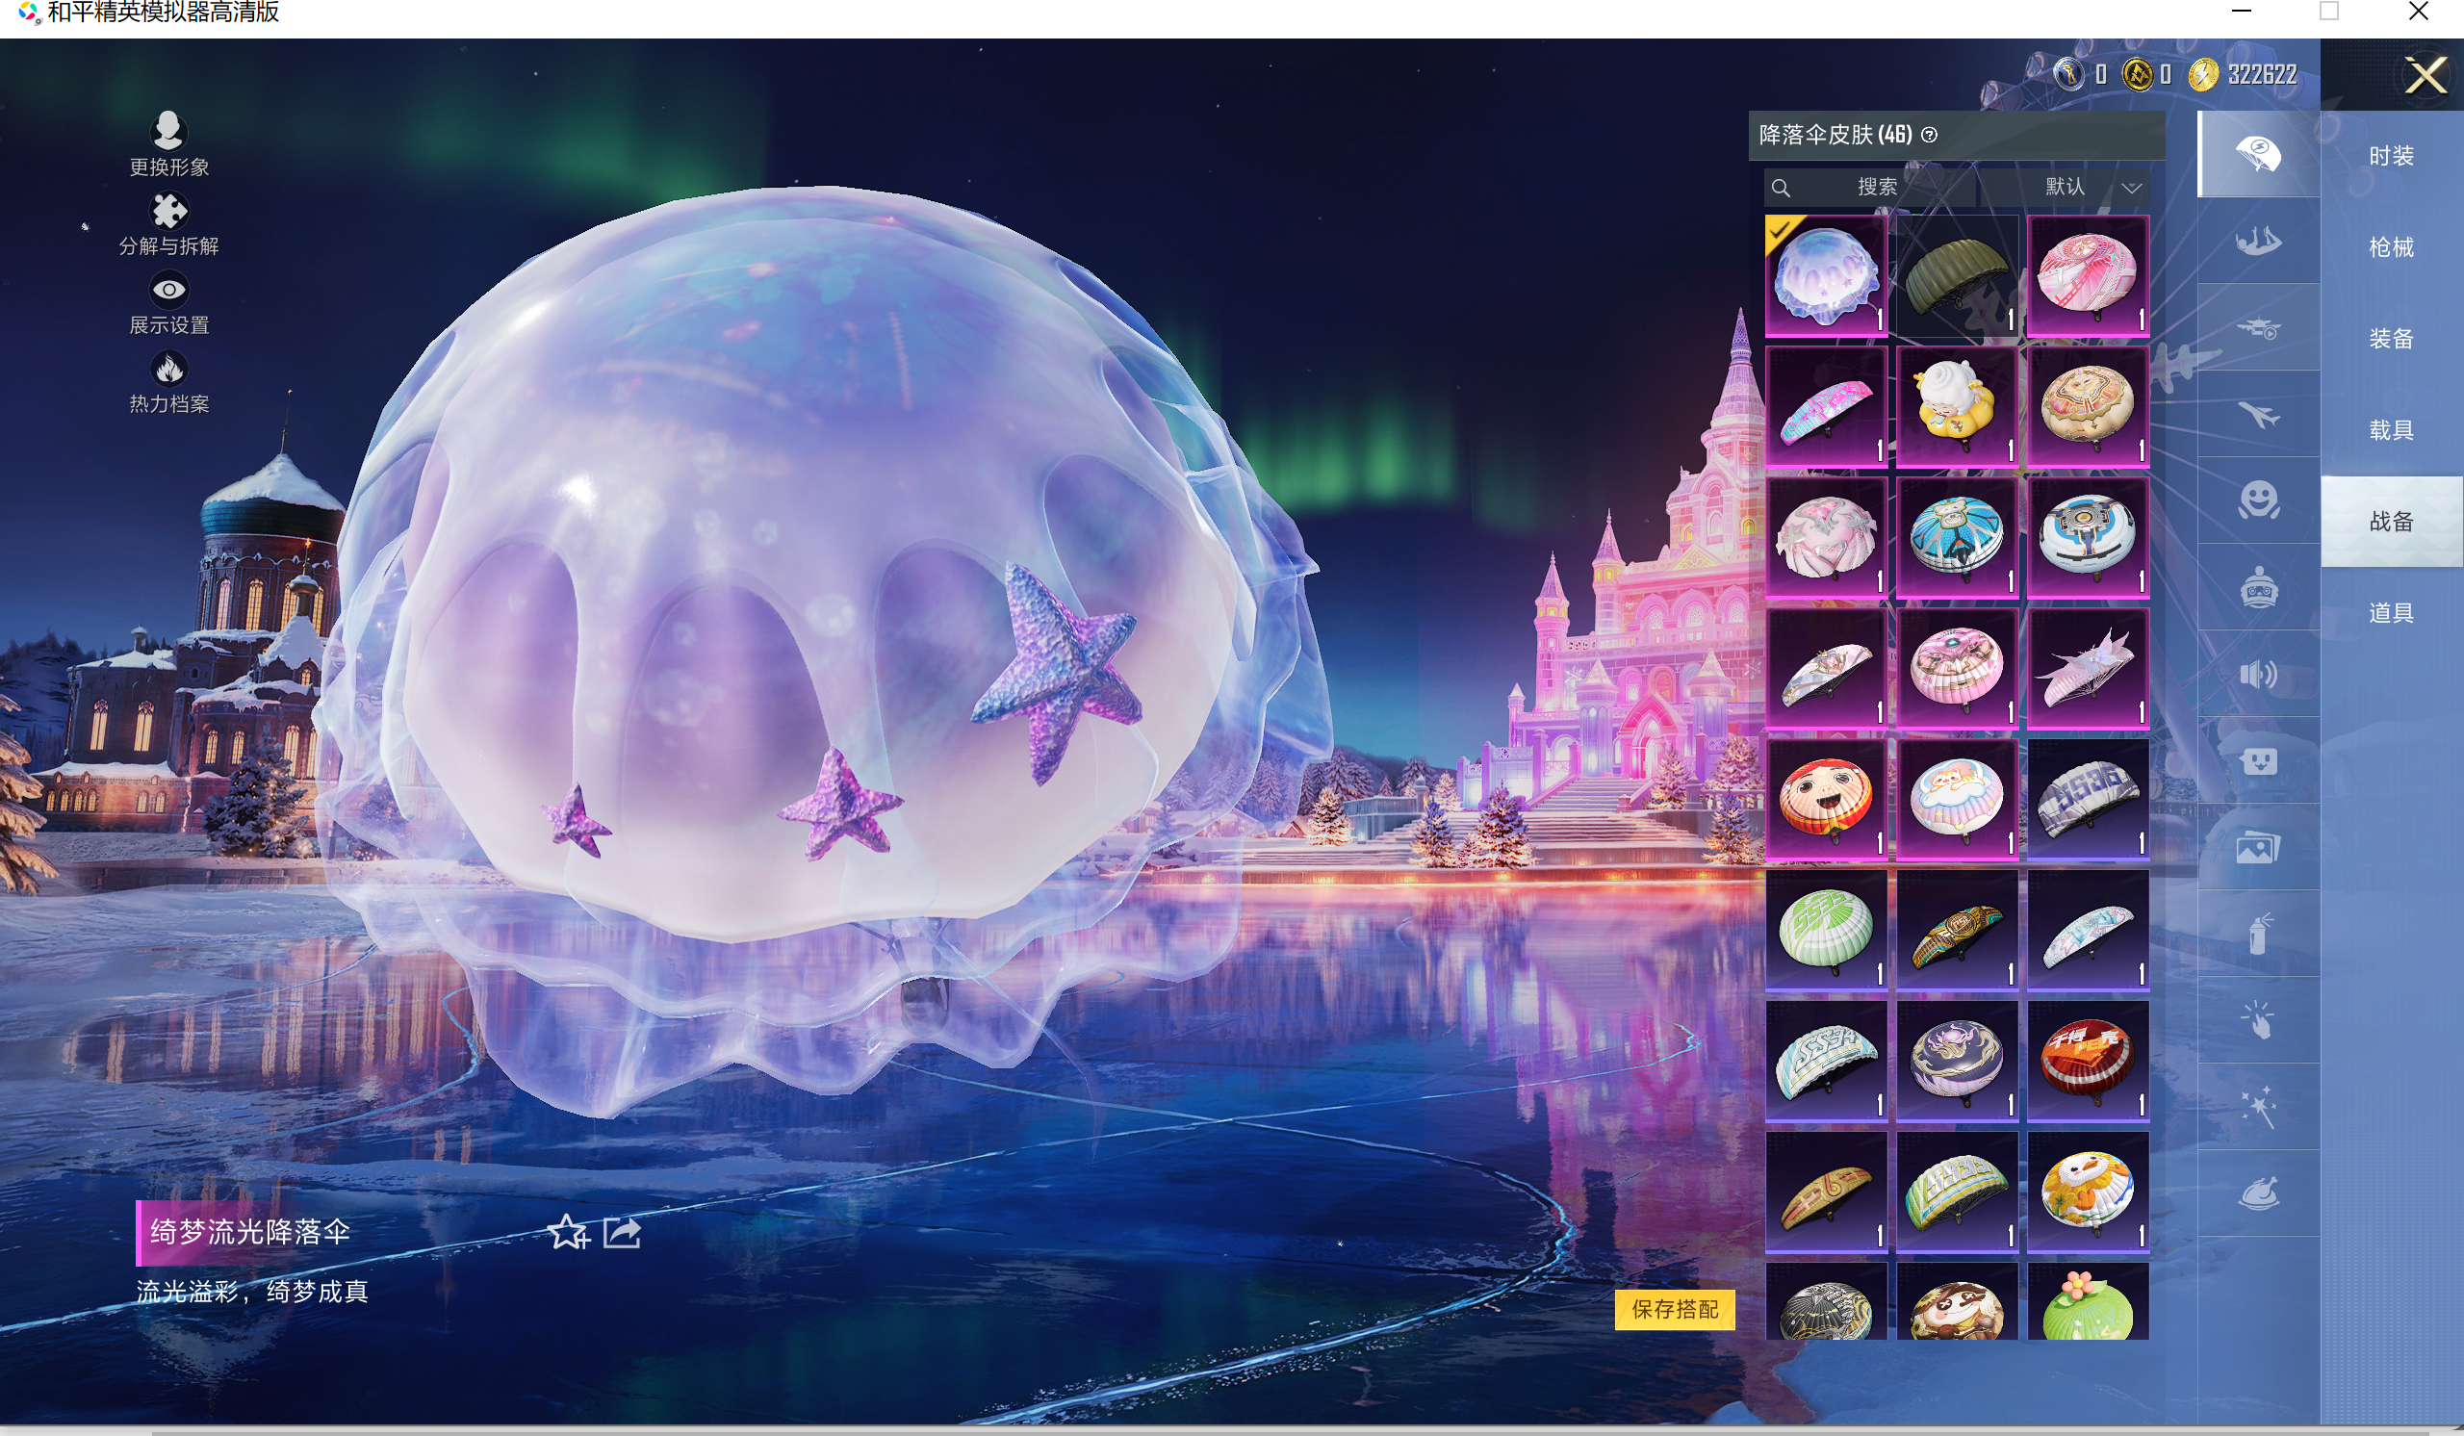Open the 载具 vehicles tab
This screenshot has height=1436, width=2464.
[2391, 430]
